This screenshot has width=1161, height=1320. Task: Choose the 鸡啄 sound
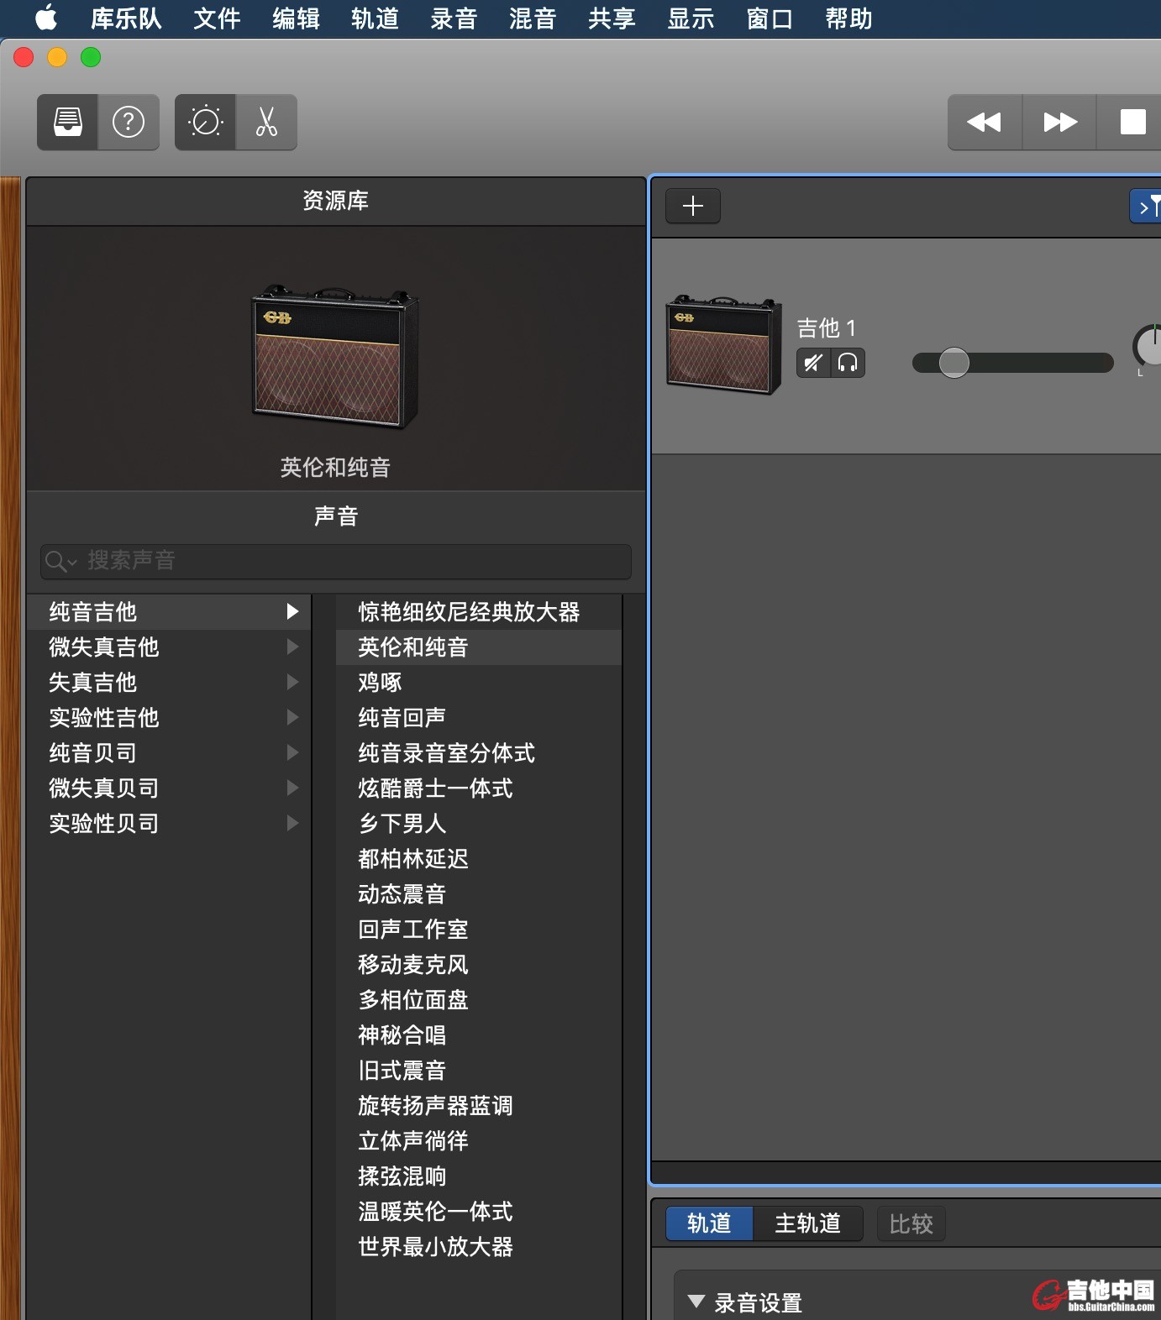[x=479, y=682]
